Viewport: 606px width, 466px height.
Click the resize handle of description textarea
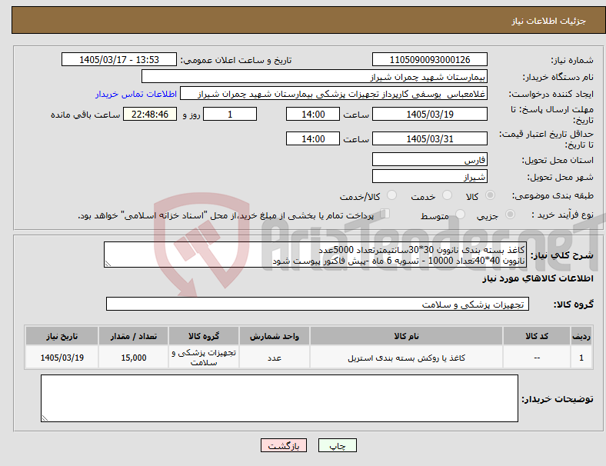click(108, 264)
